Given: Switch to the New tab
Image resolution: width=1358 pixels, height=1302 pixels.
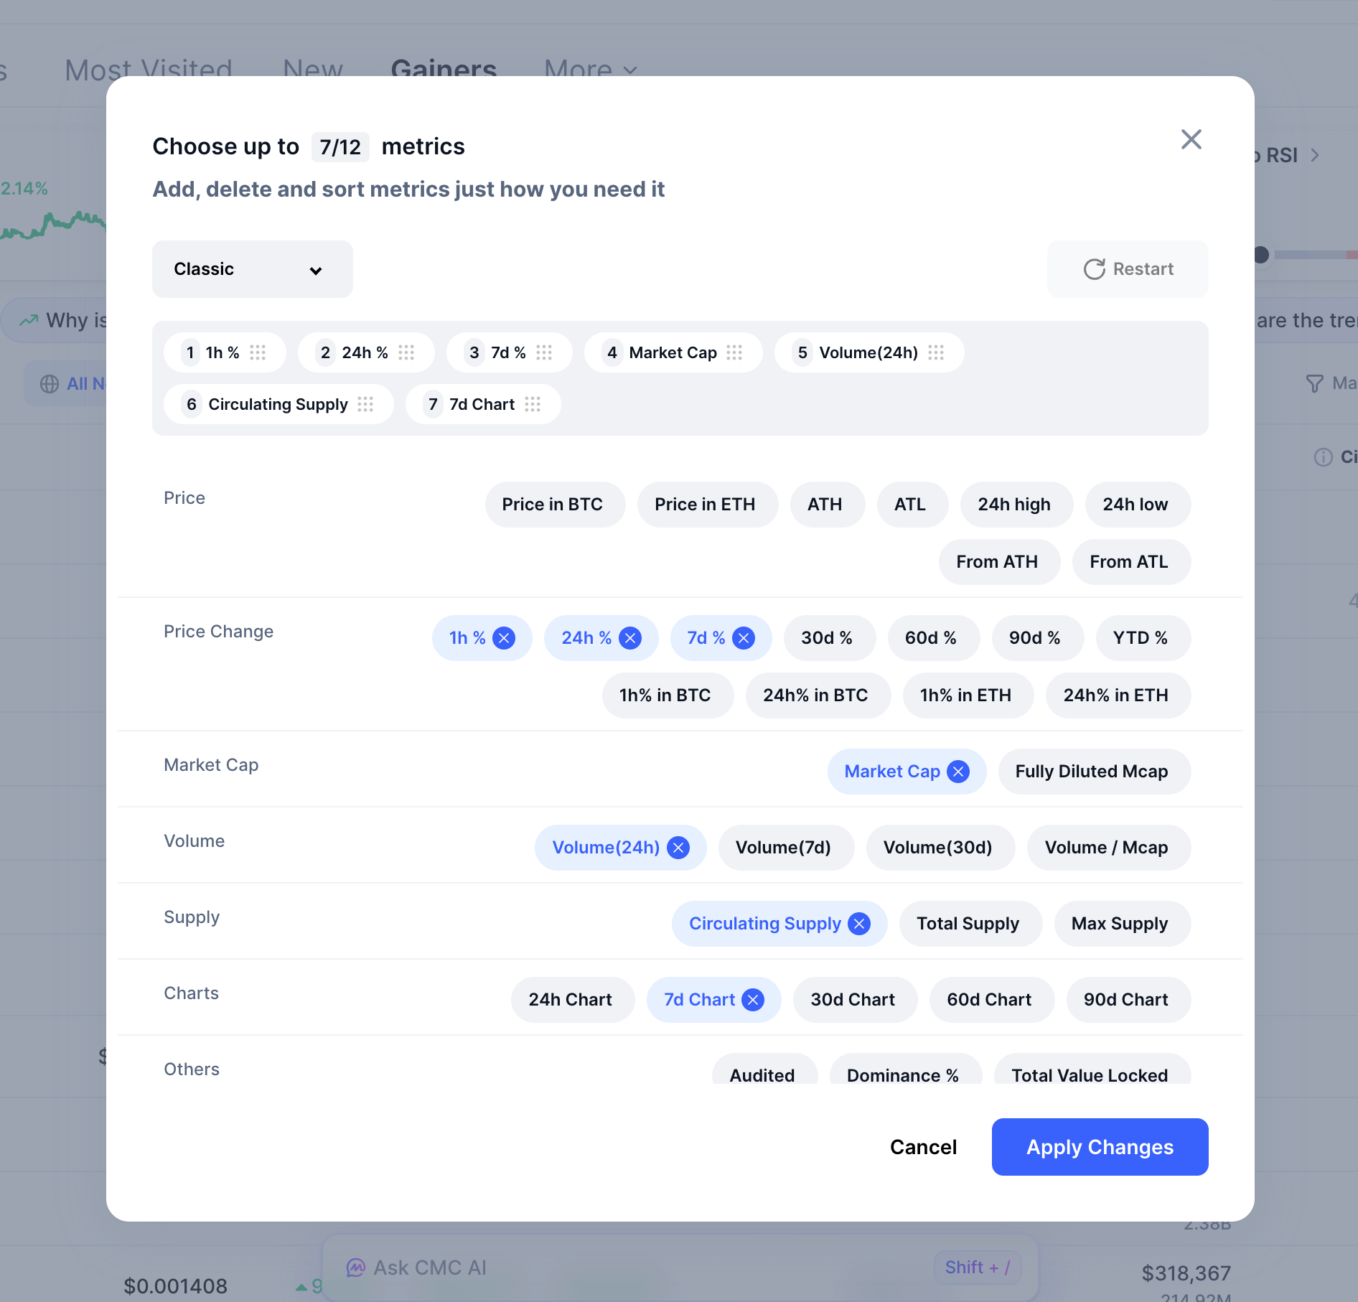Looking at the screenshot, I should tap(313, 70).
